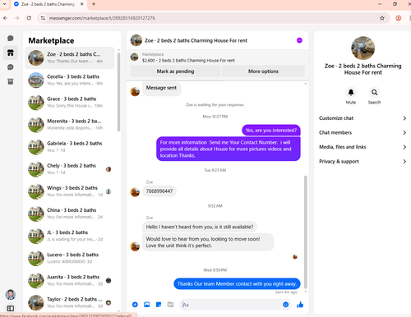
Task: Click the chat header listing thumbnail
Action: pyautogui.click(x=136, y=40)
